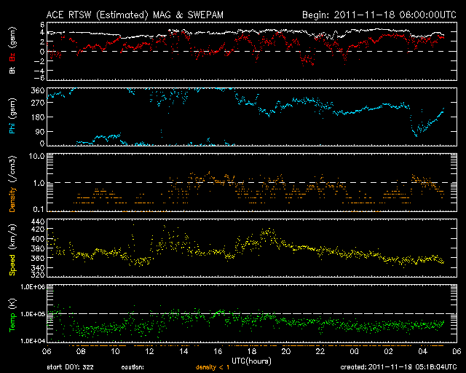
Task: Click the '20' hour tick label
Action: tap(286, 351)
